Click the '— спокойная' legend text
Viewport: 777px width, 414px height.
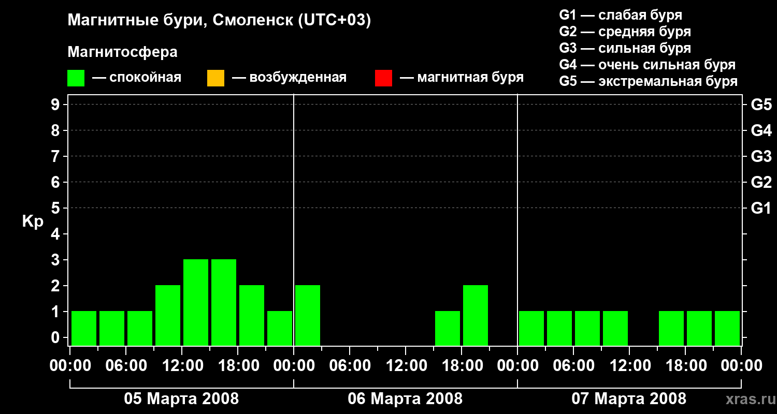point(137,78)
